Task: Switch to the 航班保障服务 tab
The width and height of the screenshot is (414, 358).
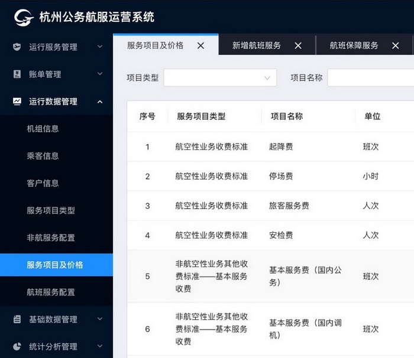Action: pos(354,45)
